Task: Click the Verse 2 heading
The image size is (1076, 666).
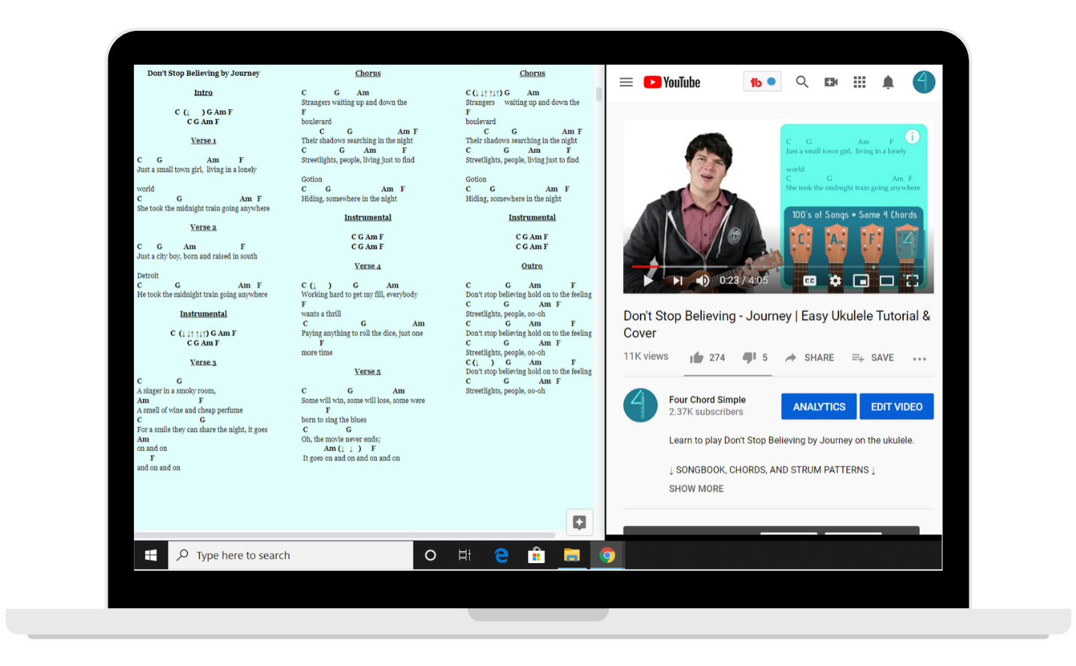Action: pos(203,227)
